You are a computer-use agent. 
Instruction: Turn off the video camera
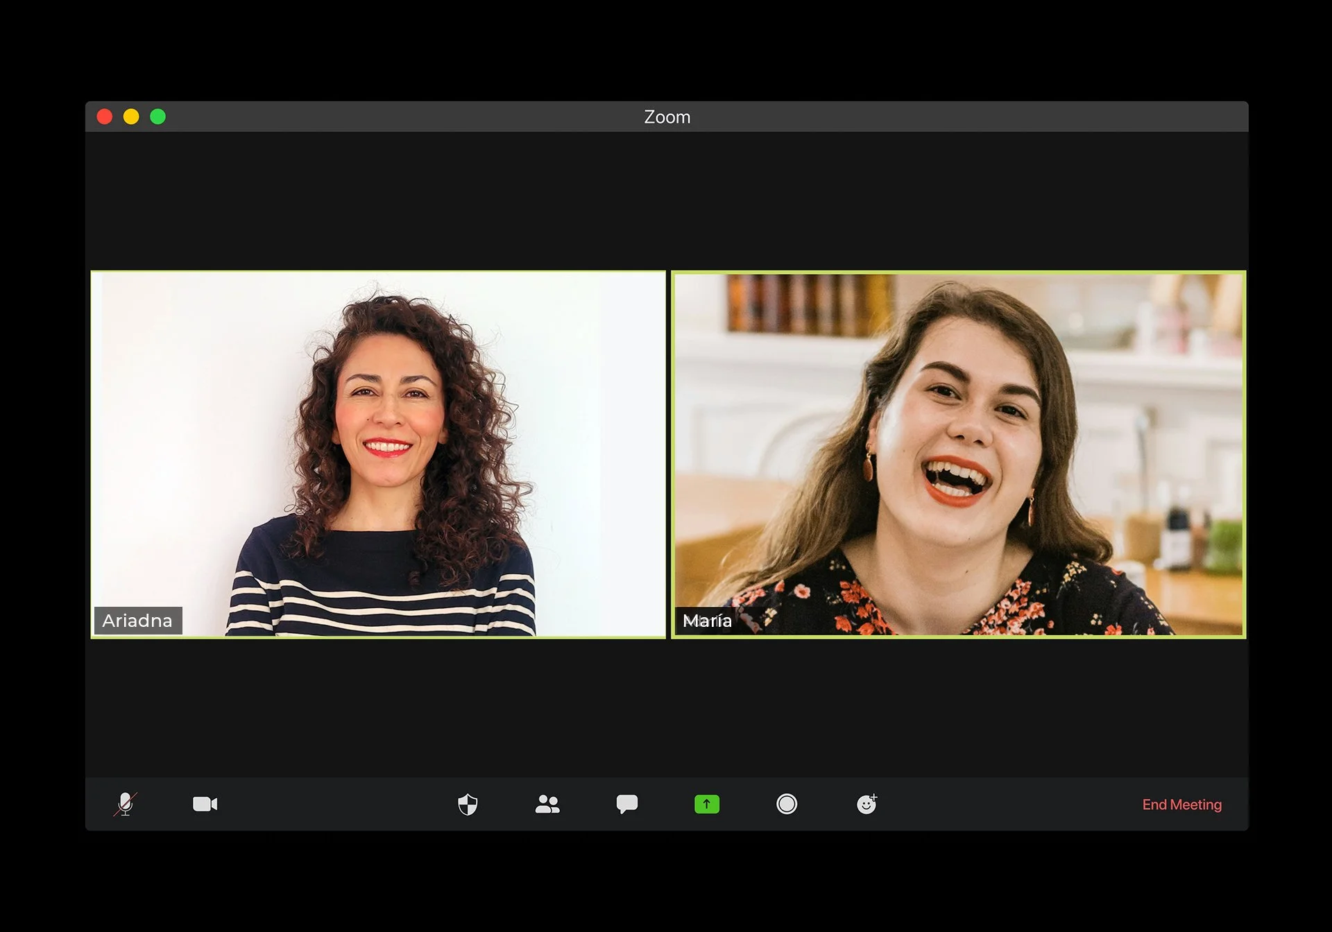tap(205, 804)
